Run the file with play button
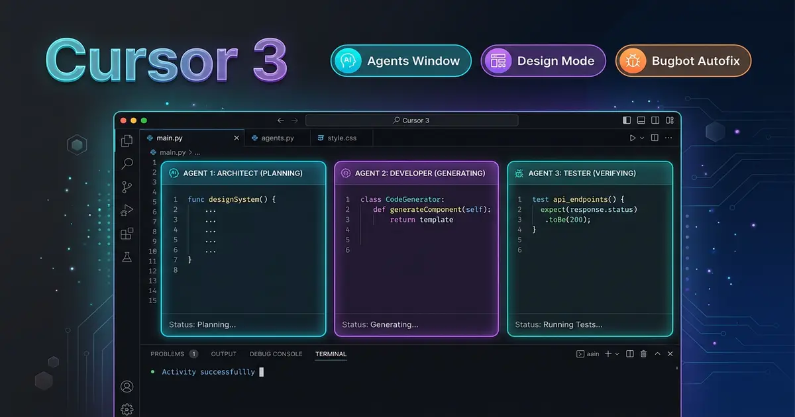 (633, 138)
